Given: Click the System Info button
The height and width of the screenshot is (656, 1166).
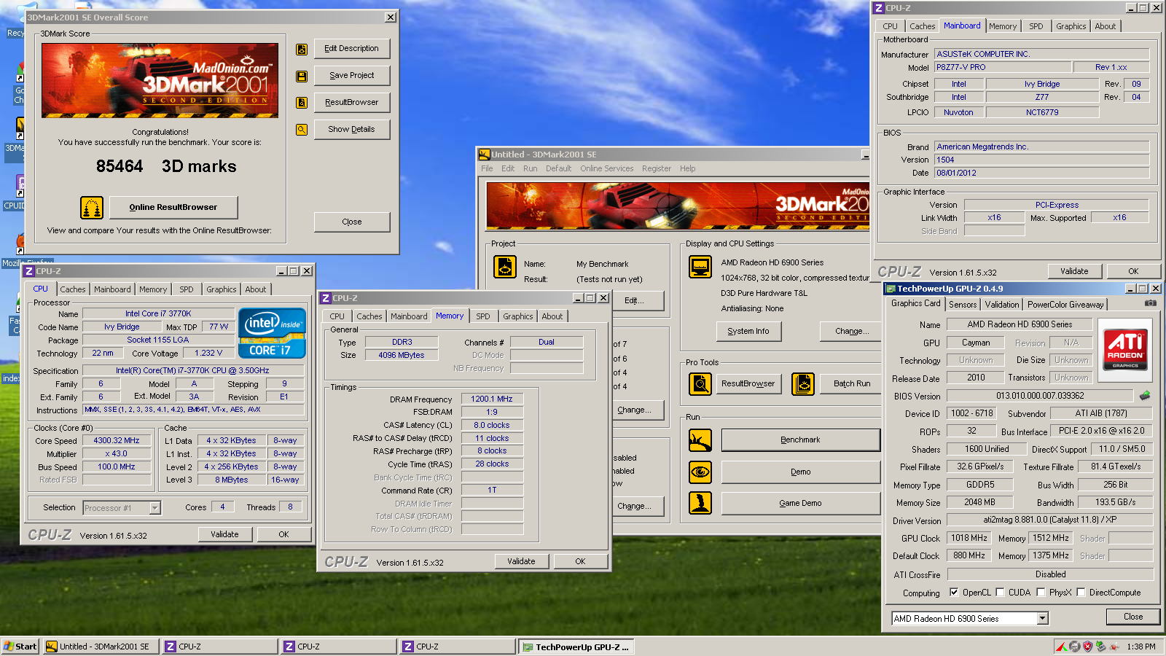Looking at the screenshot, I should pyautogui.click(x=748, y=332).
